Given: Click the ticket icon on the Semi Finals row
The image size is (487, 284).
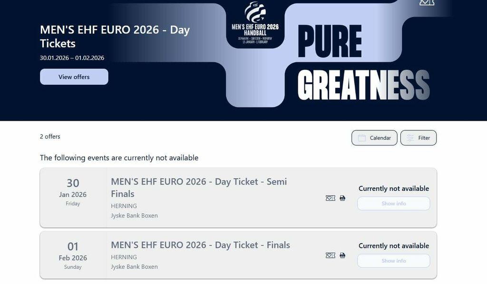Looking at the screenshot, I should point(331,198).
